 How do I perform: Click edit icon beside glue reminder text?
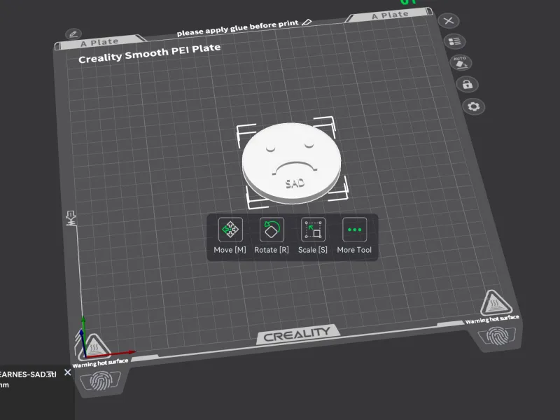click(307, 22)
